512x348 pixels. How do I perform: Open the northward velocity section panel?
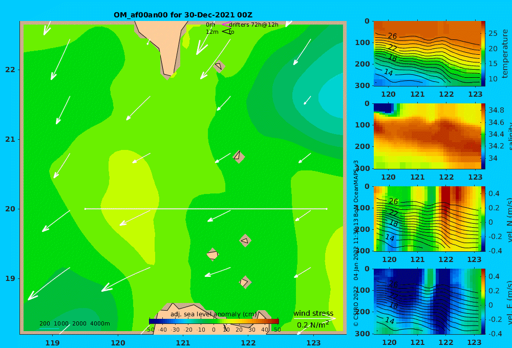(x=427, y=219)
